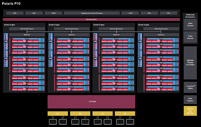The image size is (201, 127).
Task: Select the left HWS block
Action: pyautogui.click(x=54, y=13)
